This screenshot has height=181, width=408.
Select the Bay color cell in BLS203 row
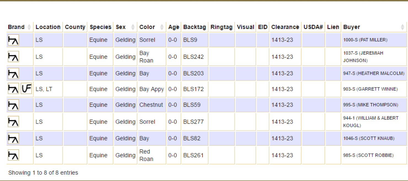pyautogui.click(x=152, y=73)
